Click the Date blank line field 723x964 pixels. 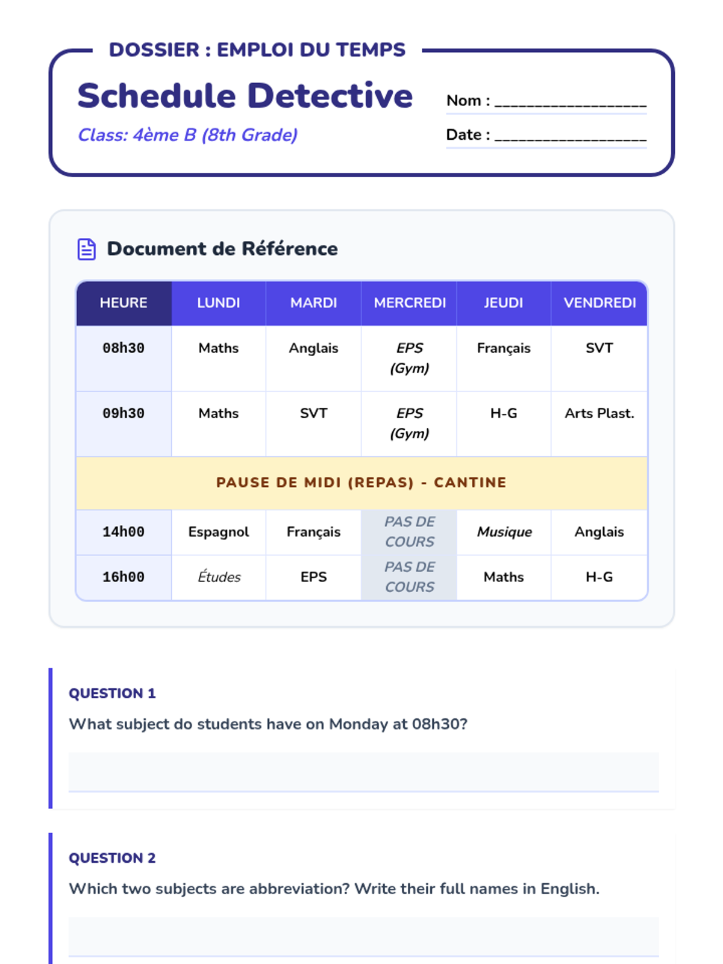[570, 136]
